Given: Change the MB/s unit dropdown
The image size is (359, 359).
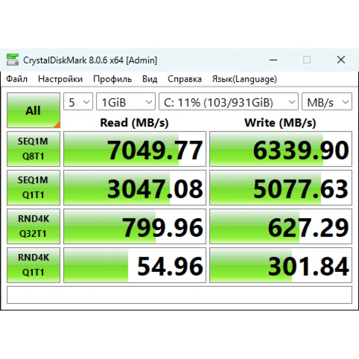Looking at the screenshot, I should pyautogui.click(x=327, y=102).
